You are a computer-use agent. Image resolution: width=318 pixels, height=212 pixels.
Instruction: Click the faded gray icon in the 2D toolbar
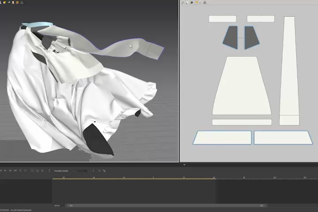201,3
